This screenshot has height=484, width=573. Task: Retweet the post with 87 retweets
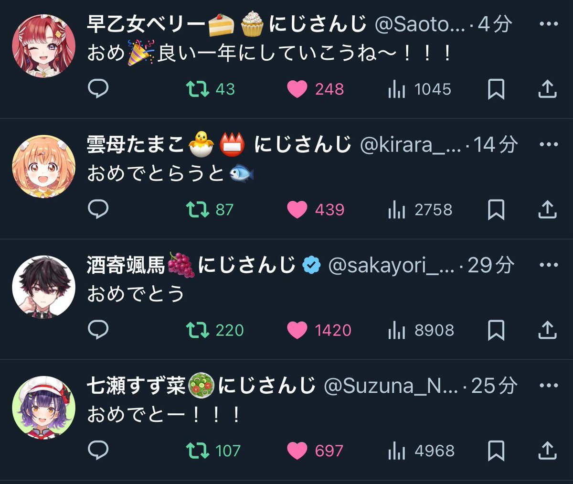tap(210, 209)
